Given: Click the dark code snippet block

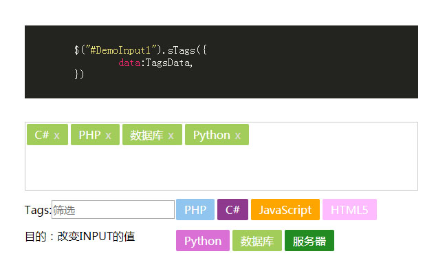Looking at the screenshot, I should [221, 62].
